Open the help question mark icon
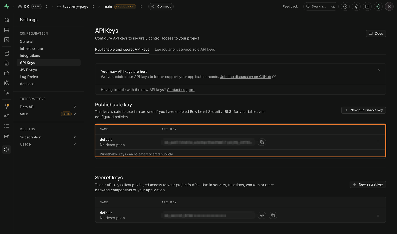Image resolution: width=397 pixels, height=234 pixels. (345, 6)
